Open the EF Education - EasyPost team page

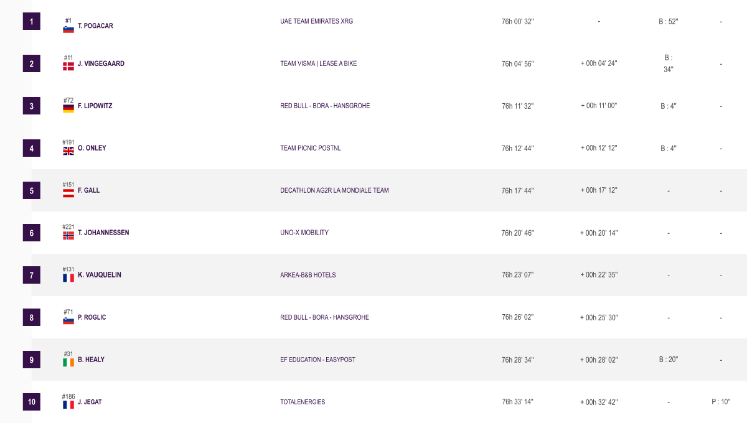point(317,360)
